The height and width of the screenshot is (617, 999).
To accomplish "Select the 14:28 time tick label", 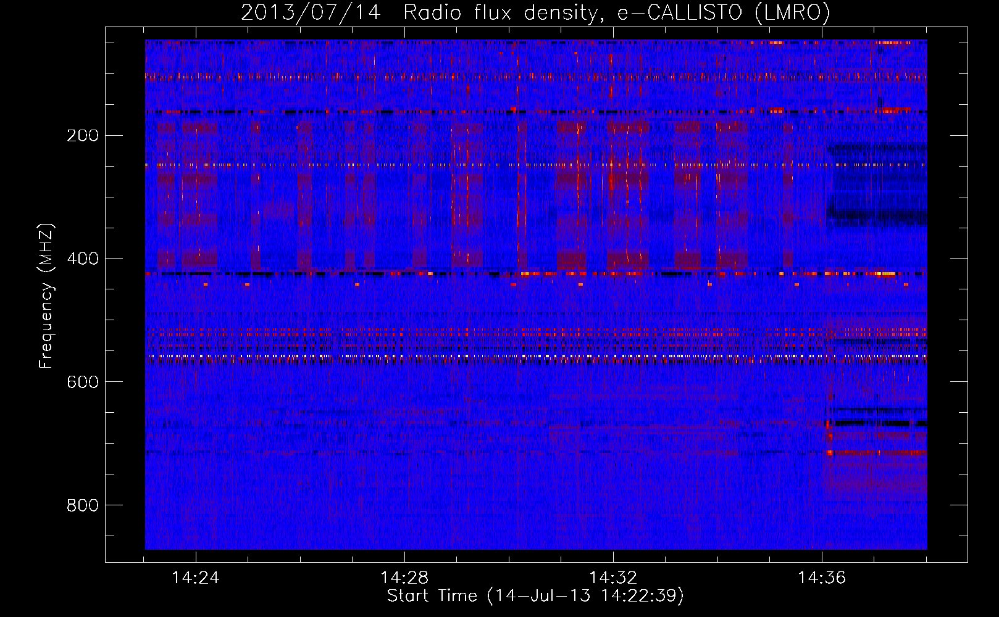I will tap(404, 578).
